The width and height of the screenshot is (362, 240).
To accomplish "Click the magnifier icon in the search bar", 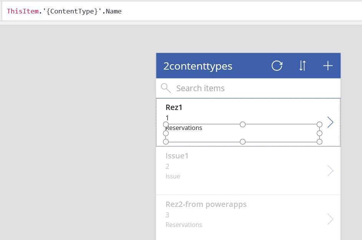I will 166,88.
